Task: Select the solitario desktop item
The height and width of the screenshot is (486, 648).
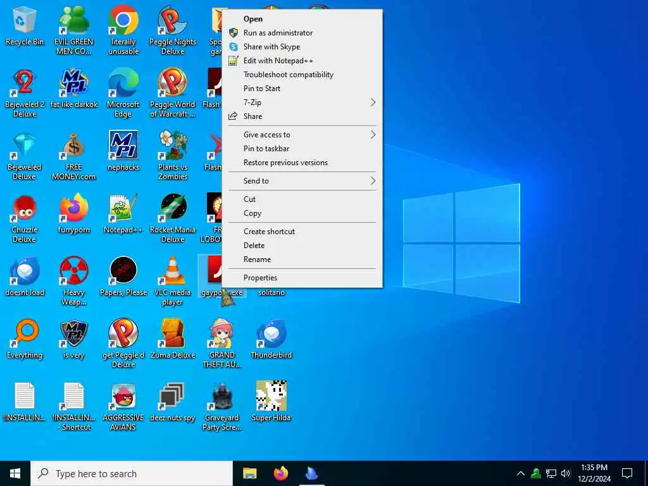Action: pyautogui.click(x=271, y=292)
